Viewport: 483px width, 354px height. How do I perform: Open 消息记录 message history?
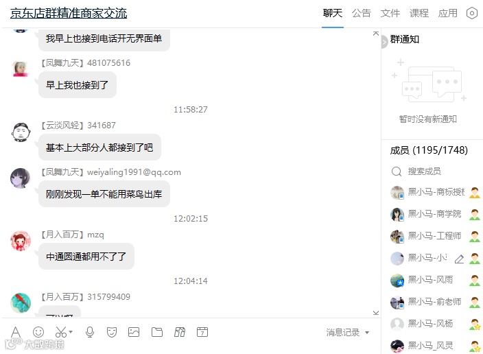point(343,333)
